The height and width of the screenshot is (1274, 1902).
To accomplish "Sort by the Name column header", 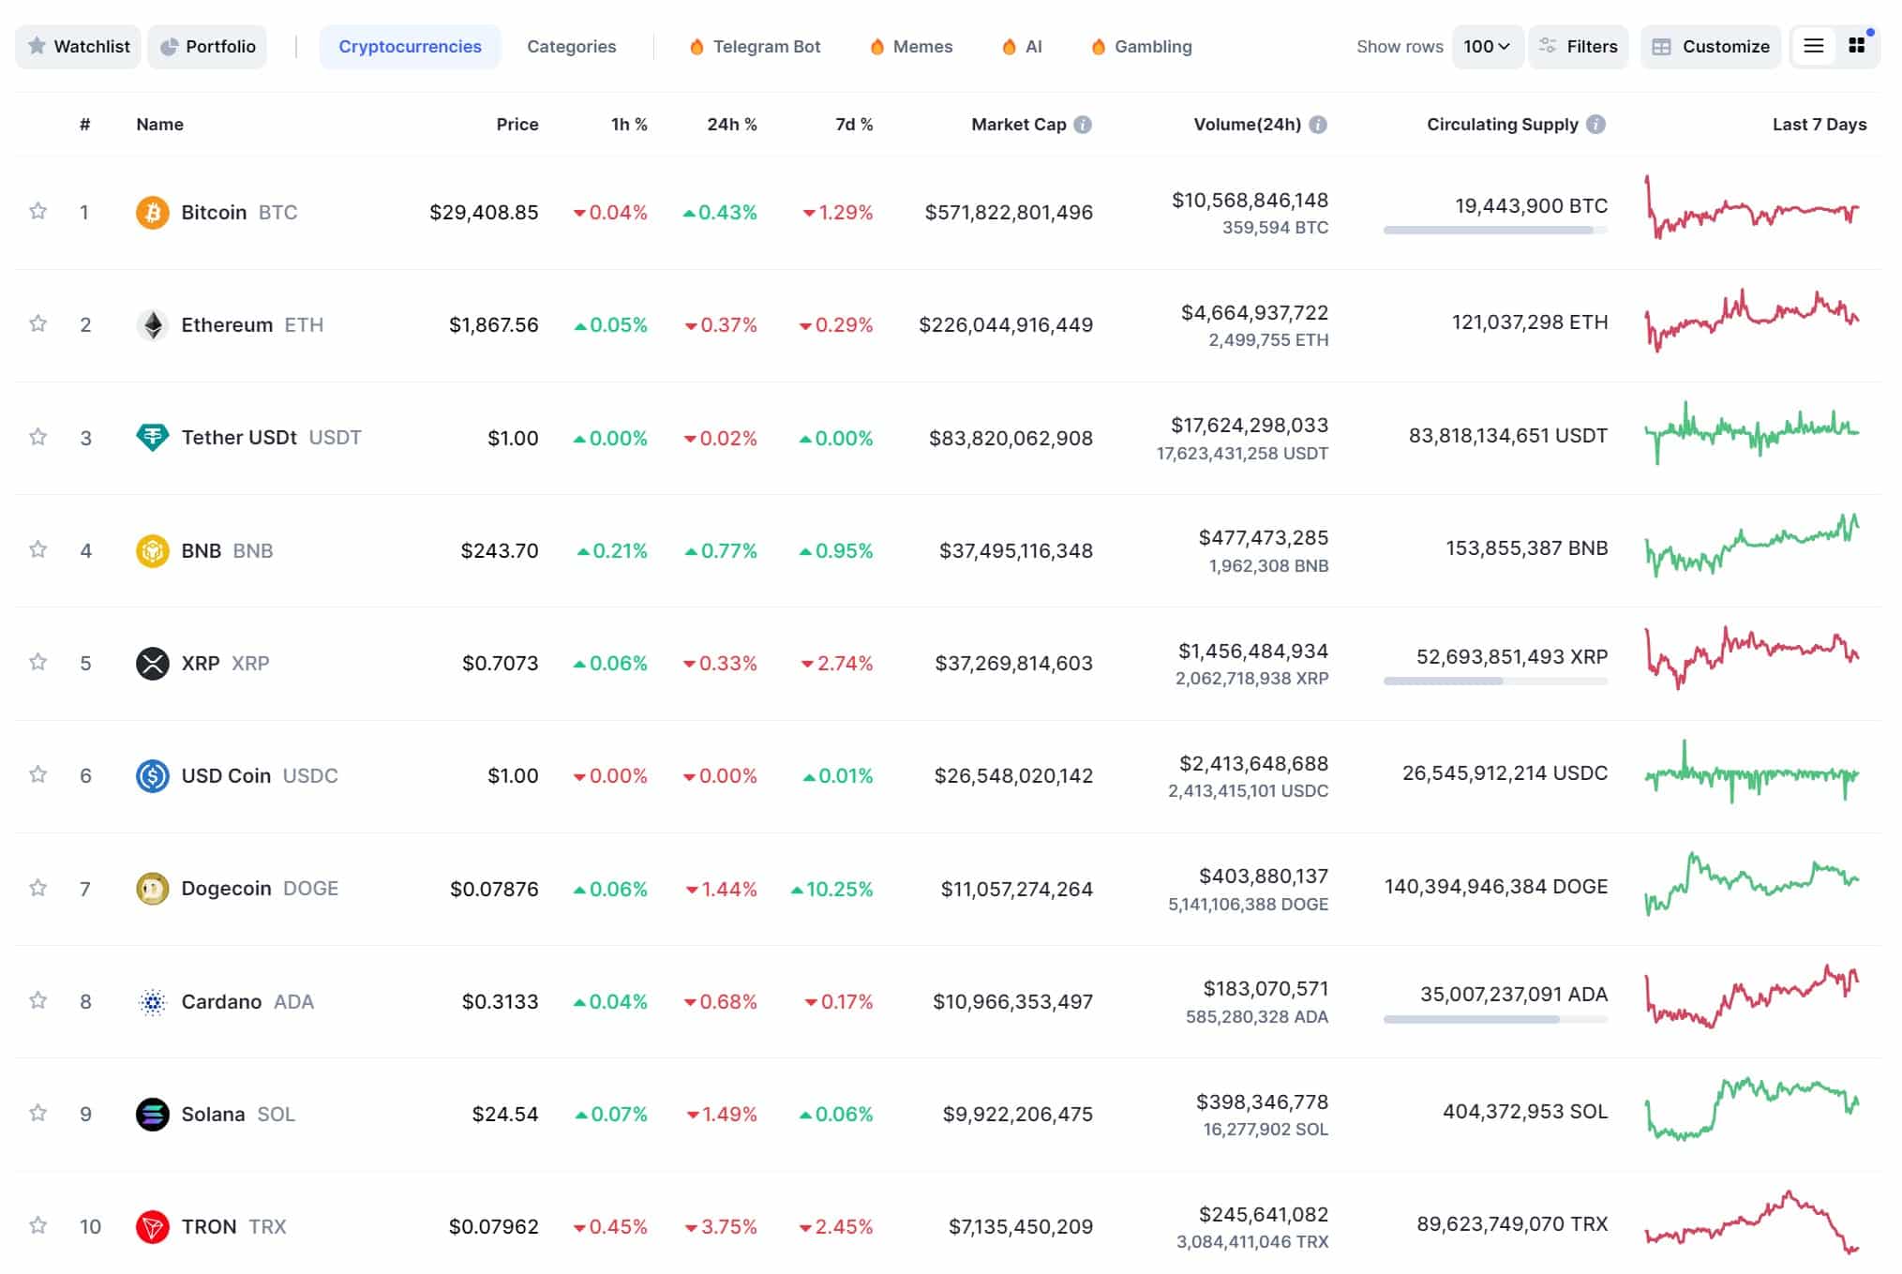I will 160,125.
